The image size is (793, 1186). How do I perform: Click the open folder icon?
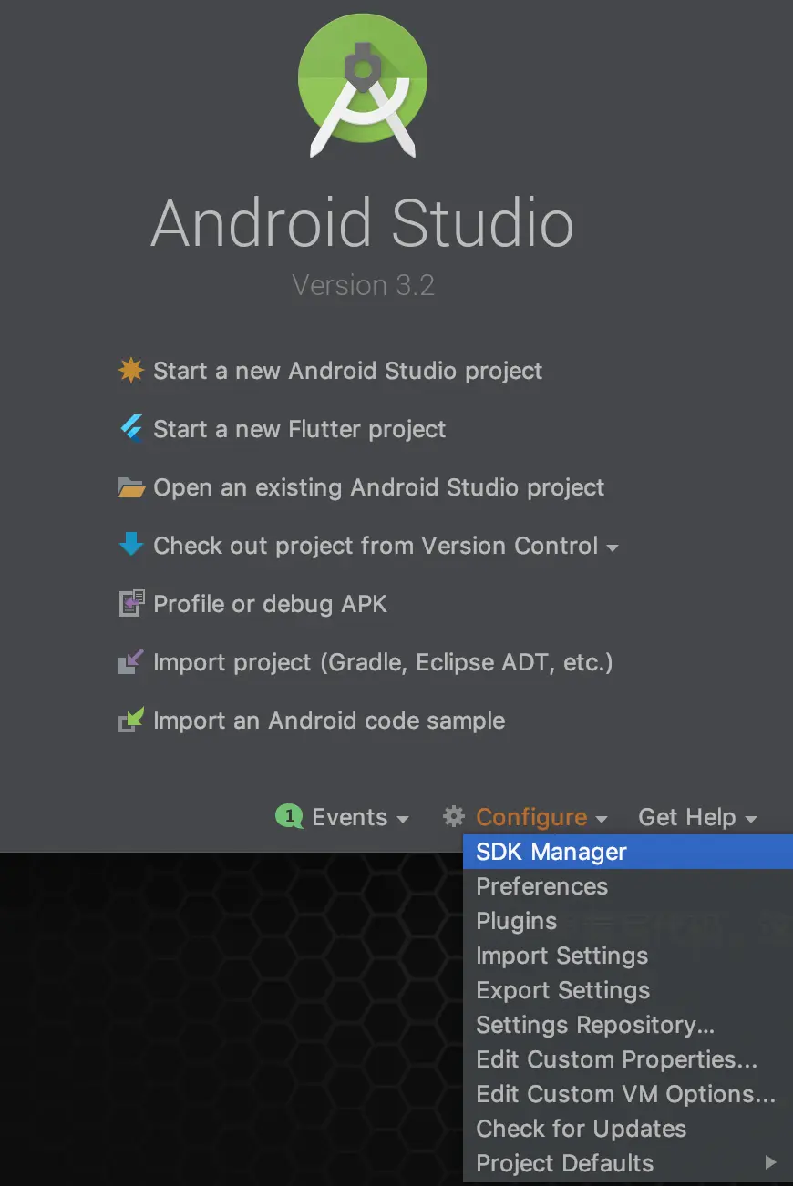point(132,488)
